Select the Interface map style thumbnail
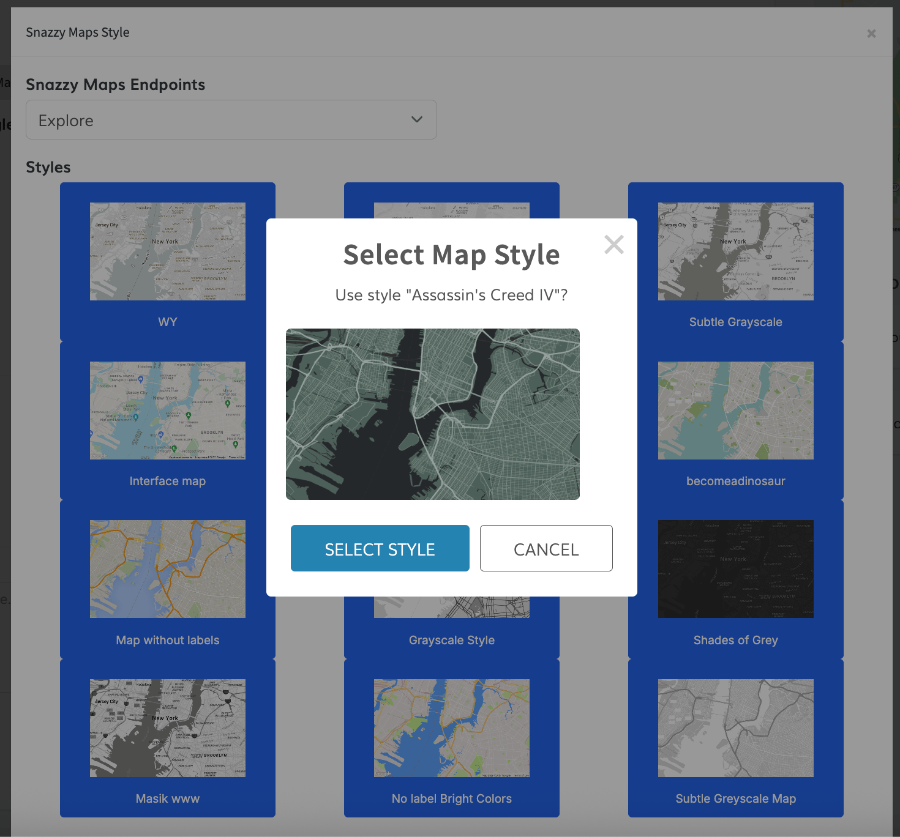The image size is (900, 837). click(167, 411)
